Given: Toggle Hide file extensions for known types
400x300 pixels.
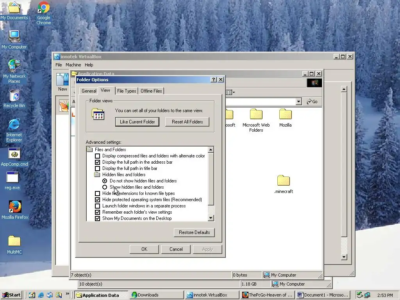Looking at the screenshot, I should [x=97, y=193].
